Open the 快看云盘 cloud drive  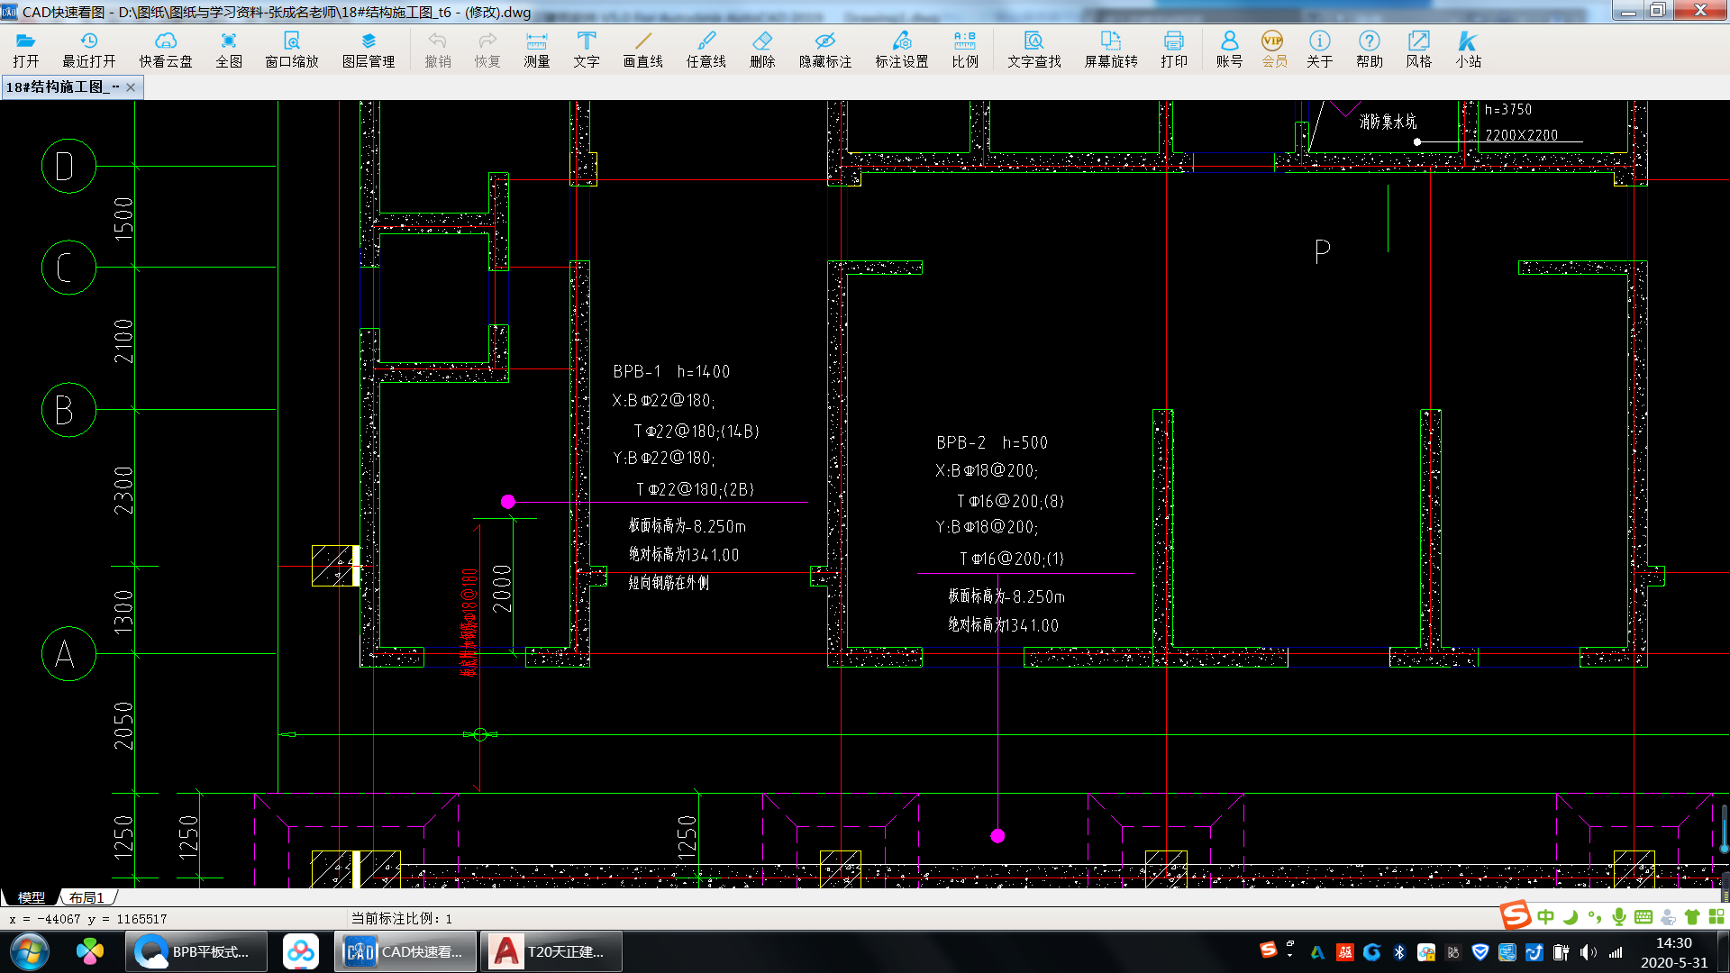[166, 50]
